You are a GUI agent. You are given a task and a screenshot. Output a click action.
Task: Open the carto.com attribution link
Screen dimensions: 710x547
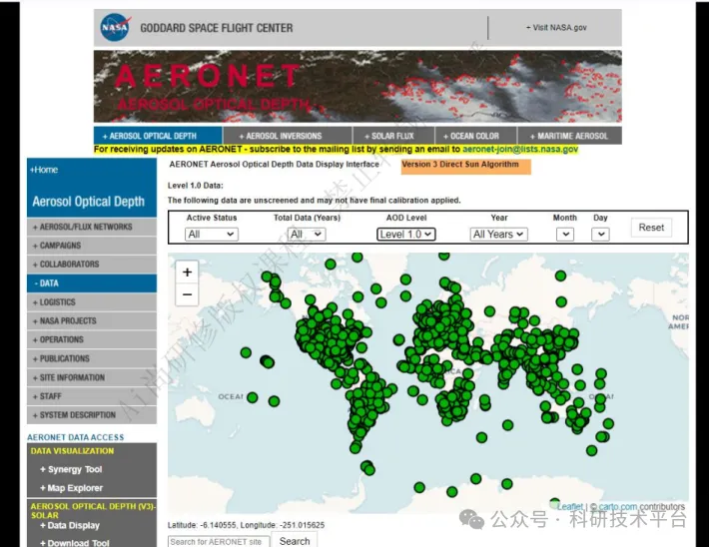[x=617, y=507]
